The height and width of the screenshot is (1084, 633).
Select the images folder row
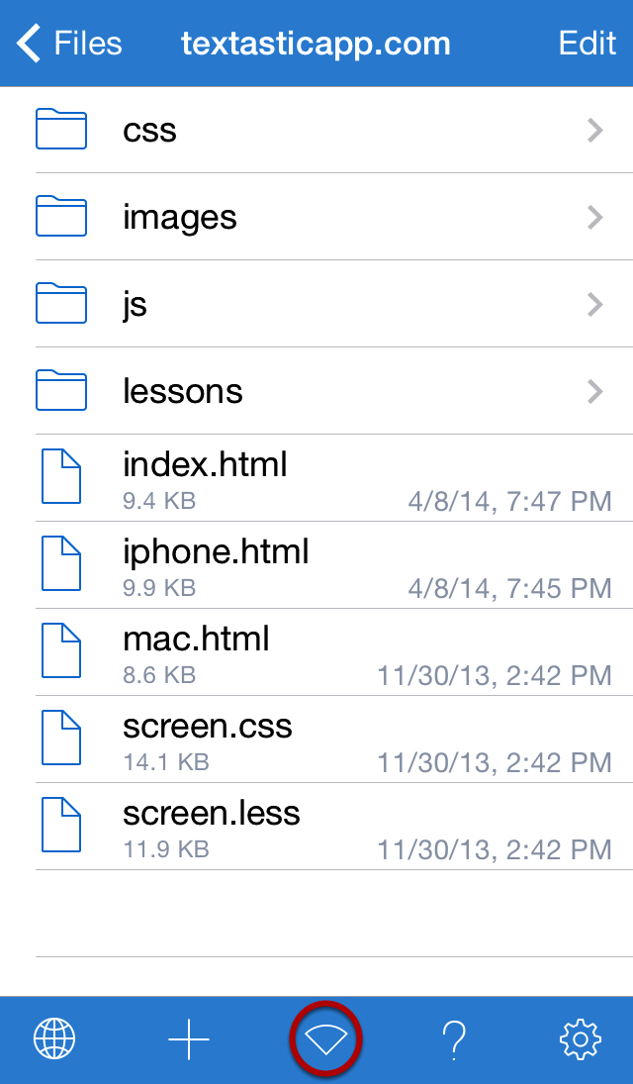[333, 217]
